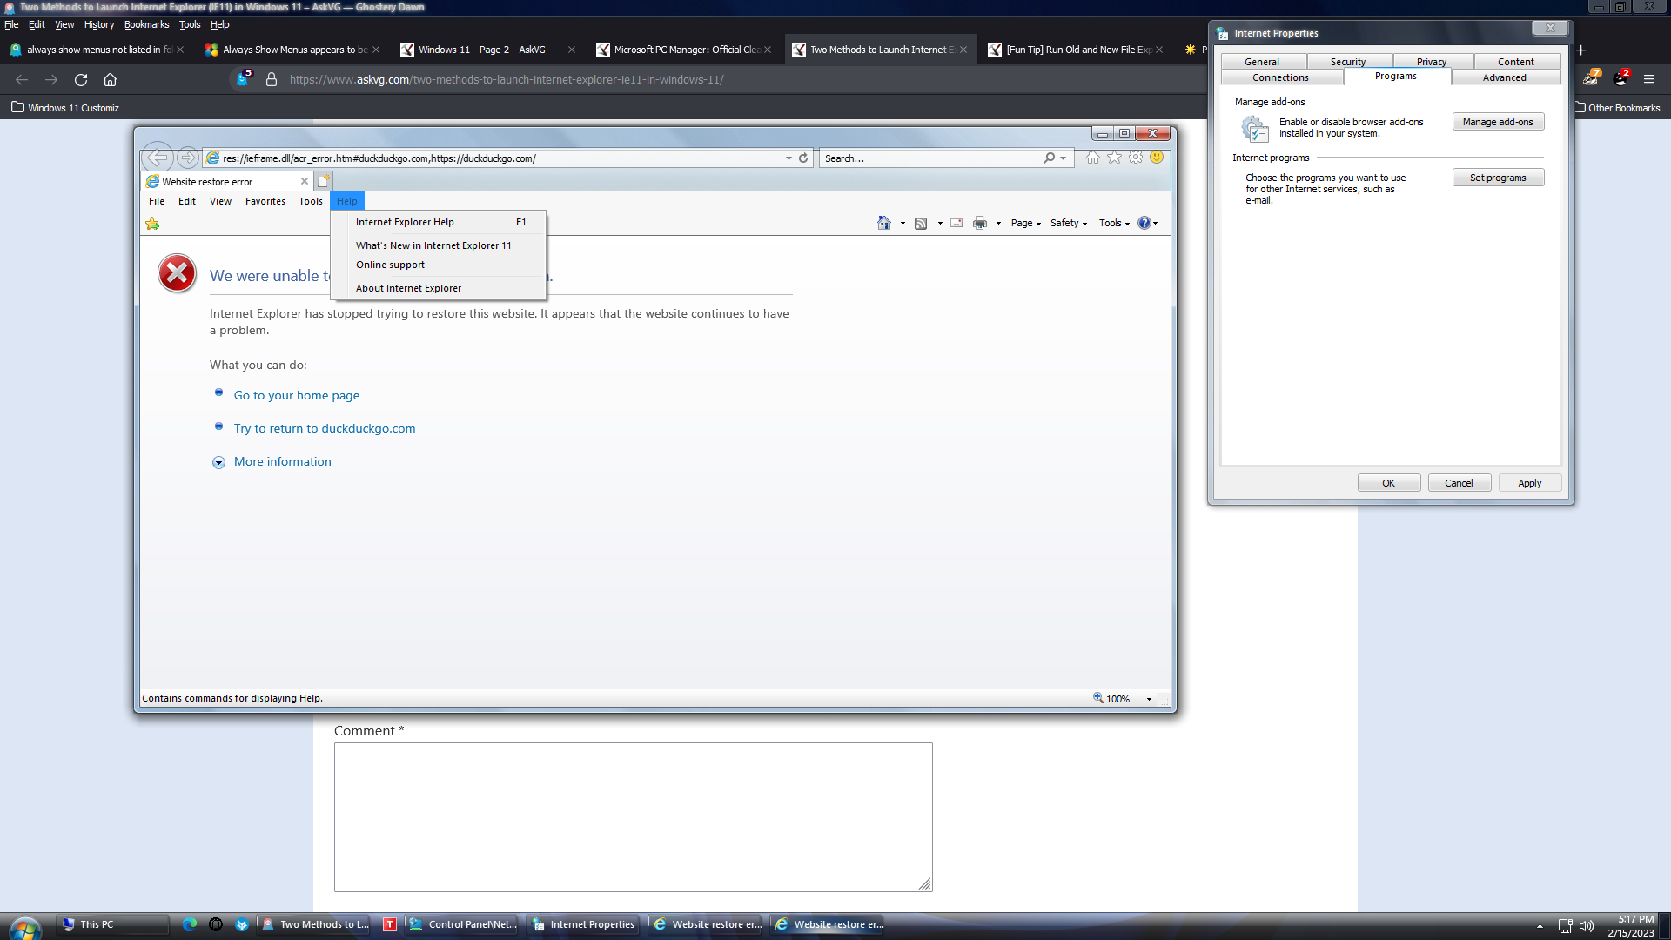The image size is (1671, 940).
Task: Open the Page dropdown menu
Action: coord(1026,223)
